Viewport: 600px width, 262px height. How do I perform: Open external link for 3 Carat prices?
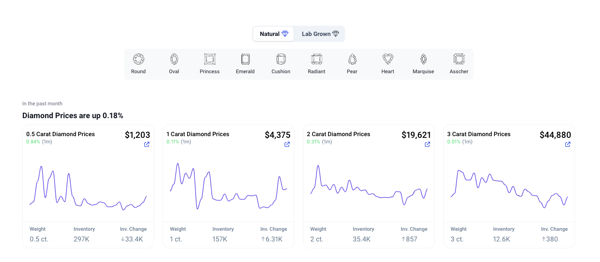pos(568,144)
